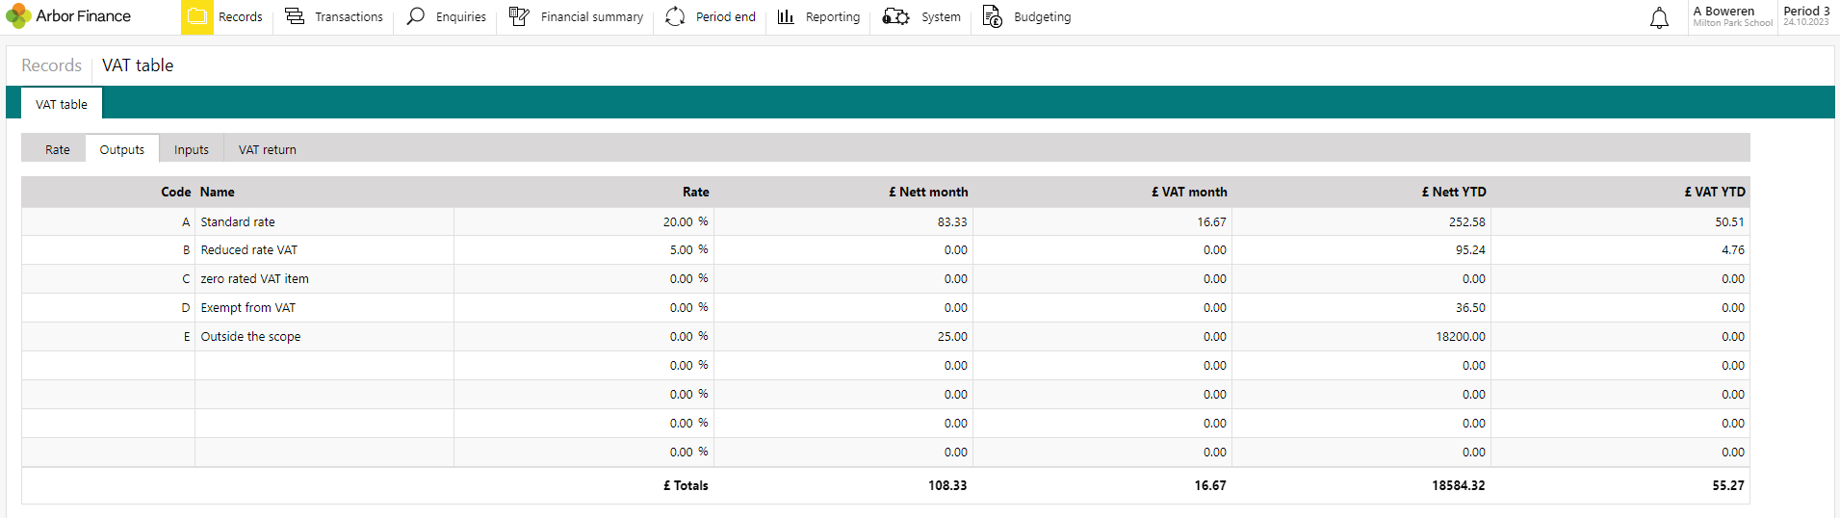Click the 4.76 VAT YTD value

[1733, 249]
